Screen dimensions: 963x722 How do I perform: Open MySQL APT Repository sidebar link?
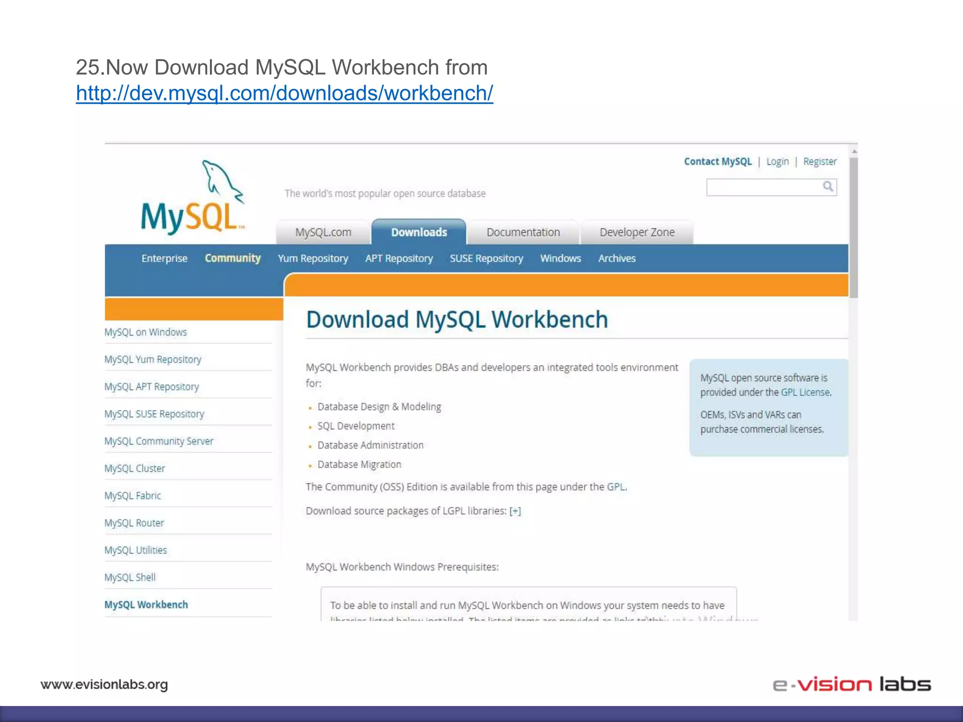click(x=151, y=387)
